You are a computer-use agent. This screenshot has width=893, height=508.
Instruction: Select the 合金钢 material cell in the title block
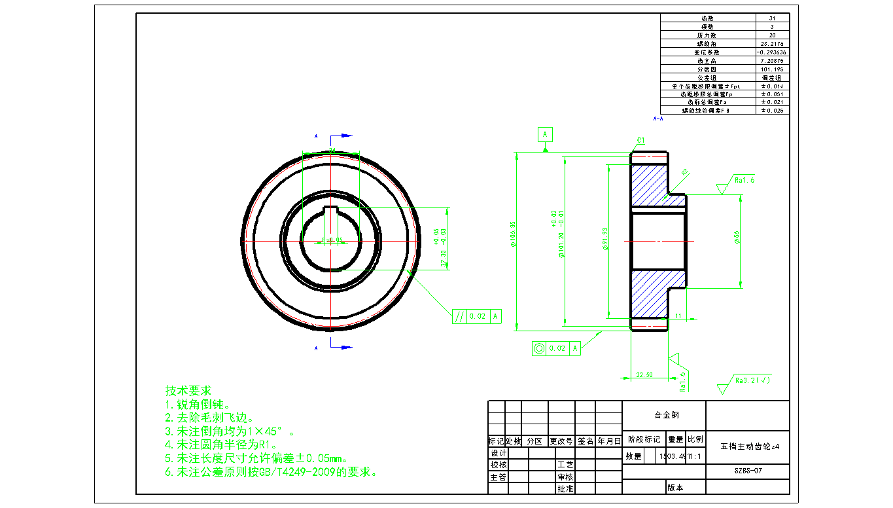[x=663, y=415]
